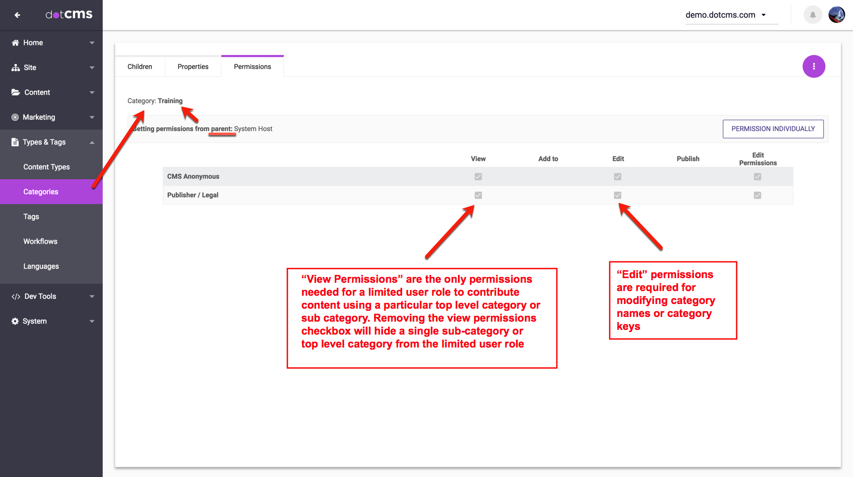Expand the Dev Tools menu chevron
The image size is (853, 477).
tap(92, 297)
